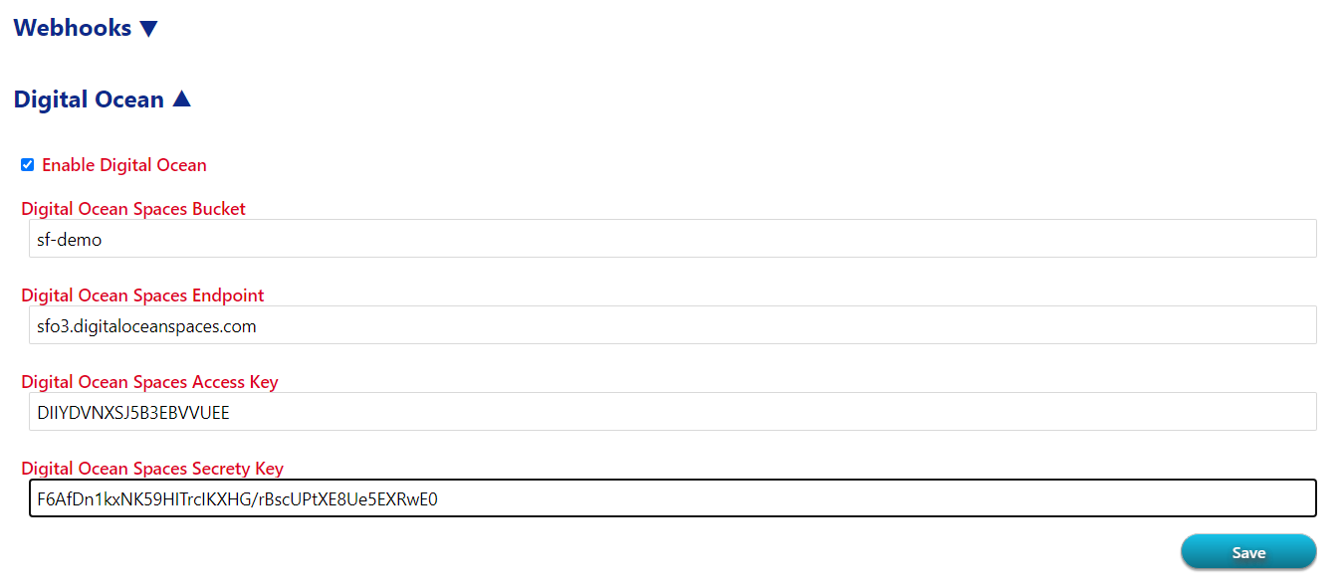
Task: Focus the Spaces Access Key field
Action: tap(673, 412)
